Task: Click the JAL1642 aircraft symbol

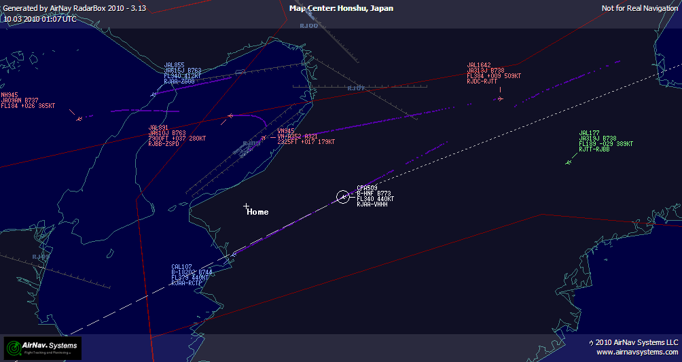Action: point(500,98)
